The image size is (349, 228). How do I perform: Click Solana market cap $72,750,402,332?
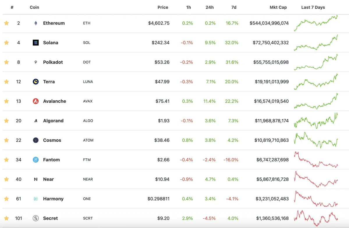pos(271,43)
